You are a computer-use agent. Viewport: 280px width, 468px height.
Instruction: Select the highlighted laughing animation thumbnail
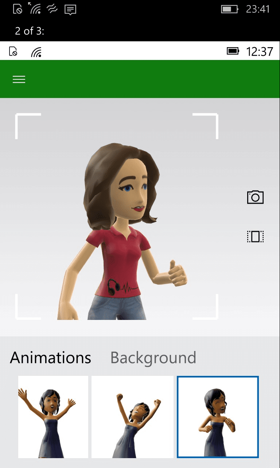218,417
